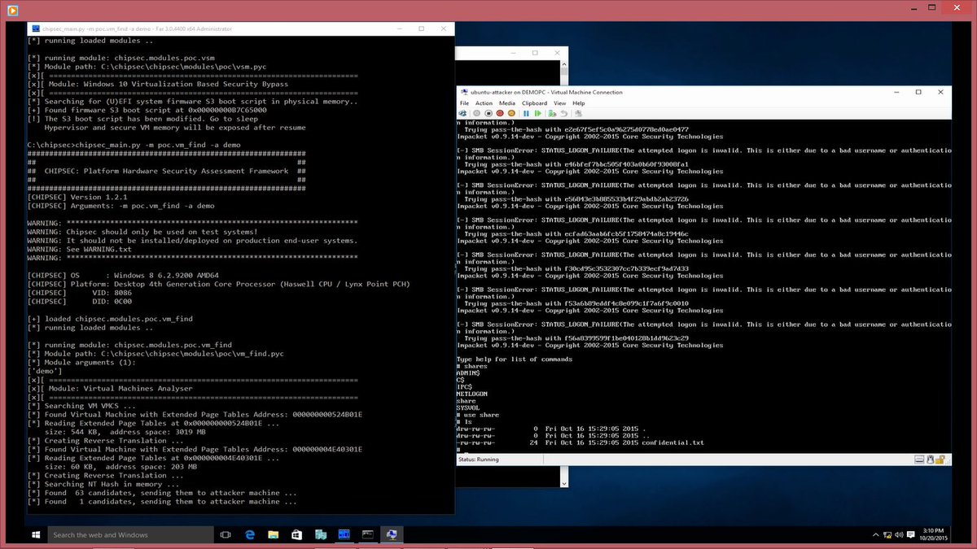Pause the ubuntu-attacker virtual machine

tap(526, 113)
